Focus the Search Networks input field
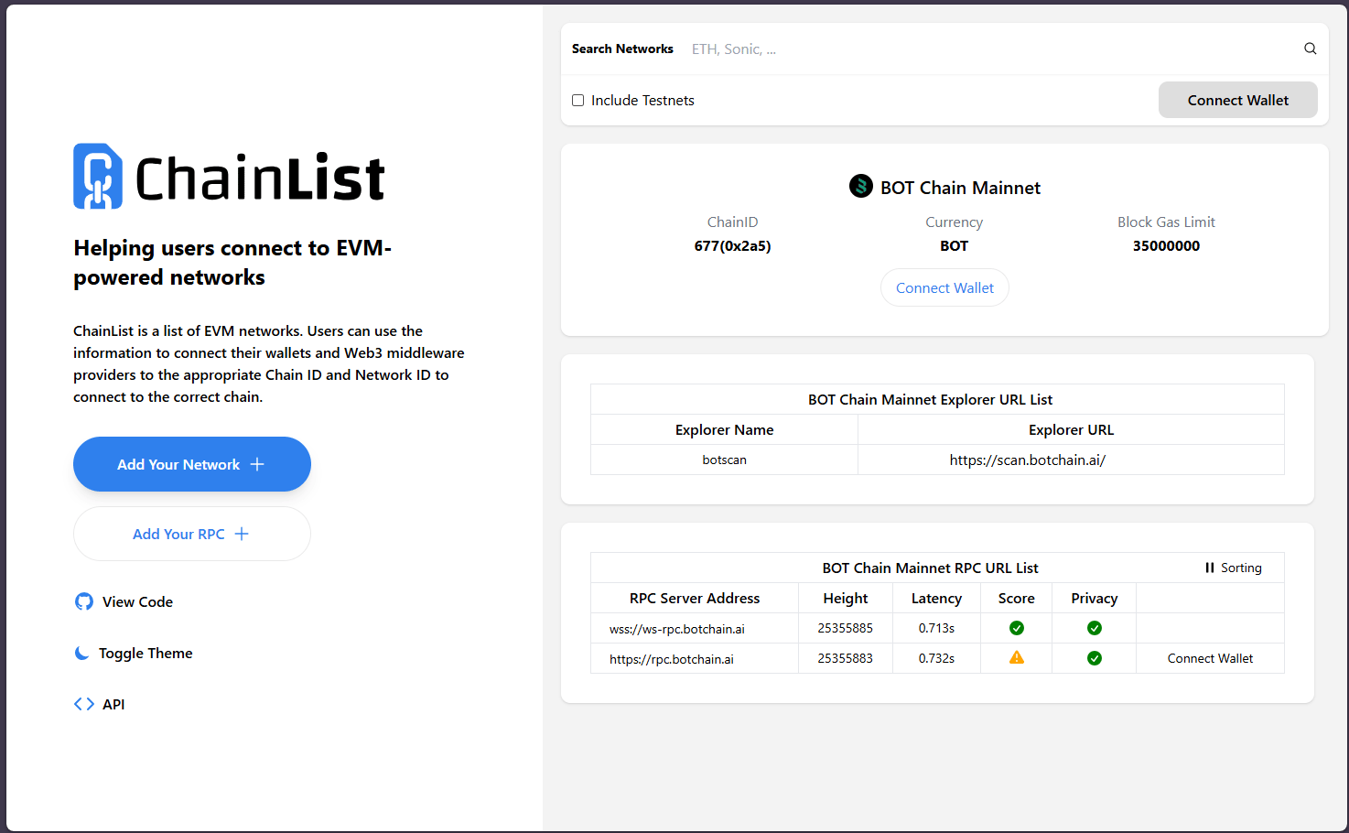The image size is (1349, 833). pyautogui.click(x=988, y=49)
